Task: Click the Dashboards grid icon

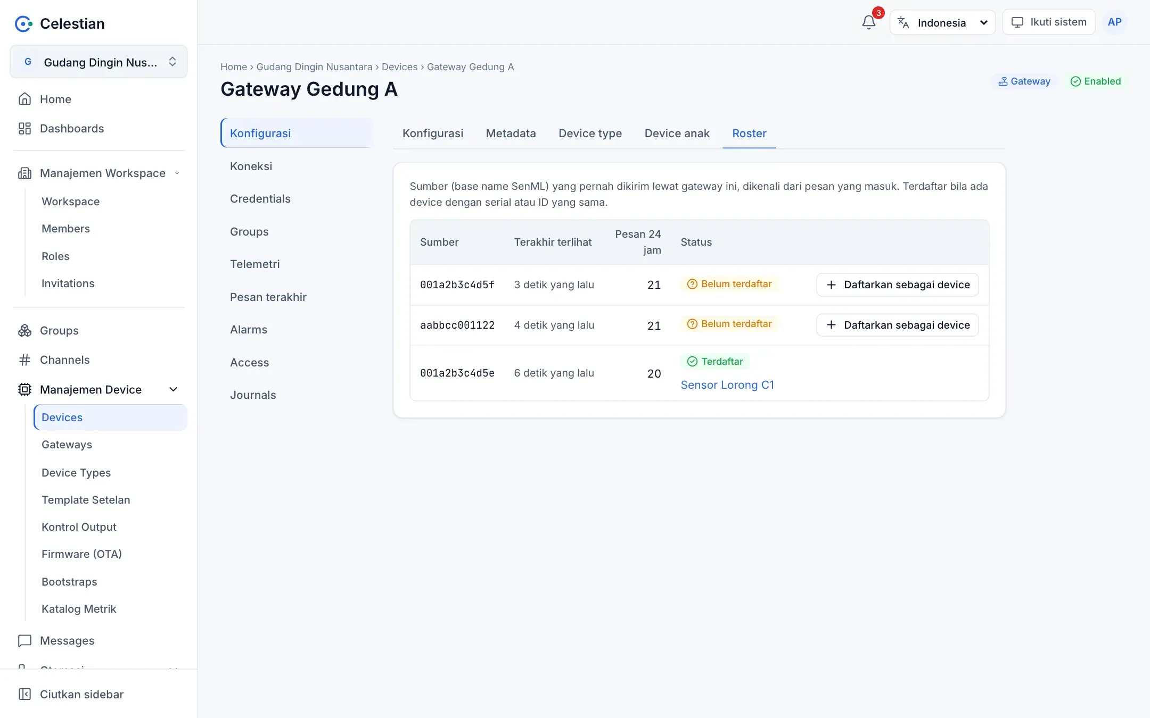Action: coord(24,128)
